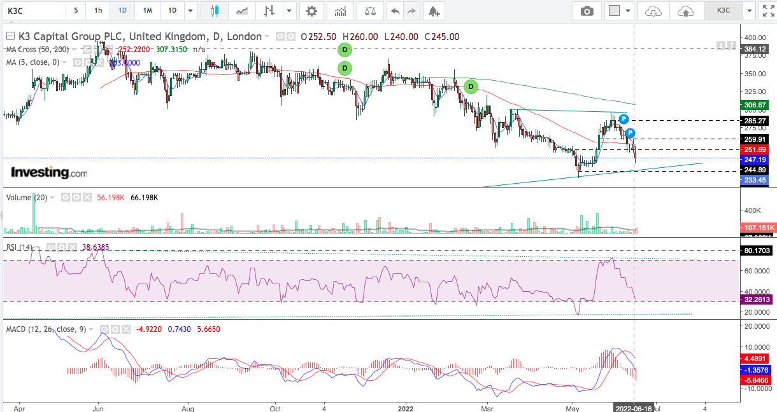Expand the chart style dropdown arrow
Image resolution: width=777 pixels, height=412 pixels.
pyautogui.click(x=290, y=11)
